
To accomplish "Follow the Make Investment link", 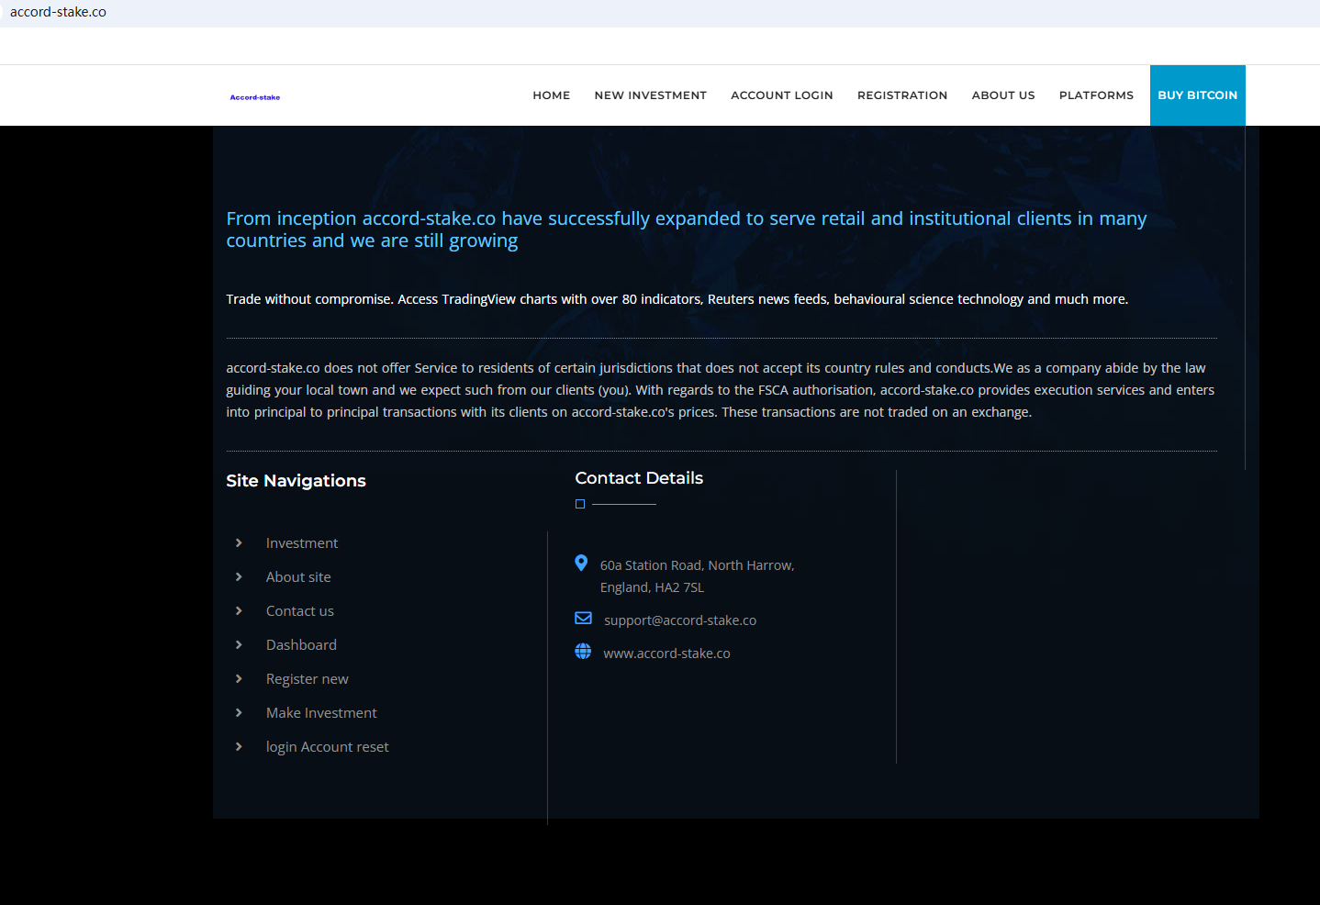I will tap(321, 713).
